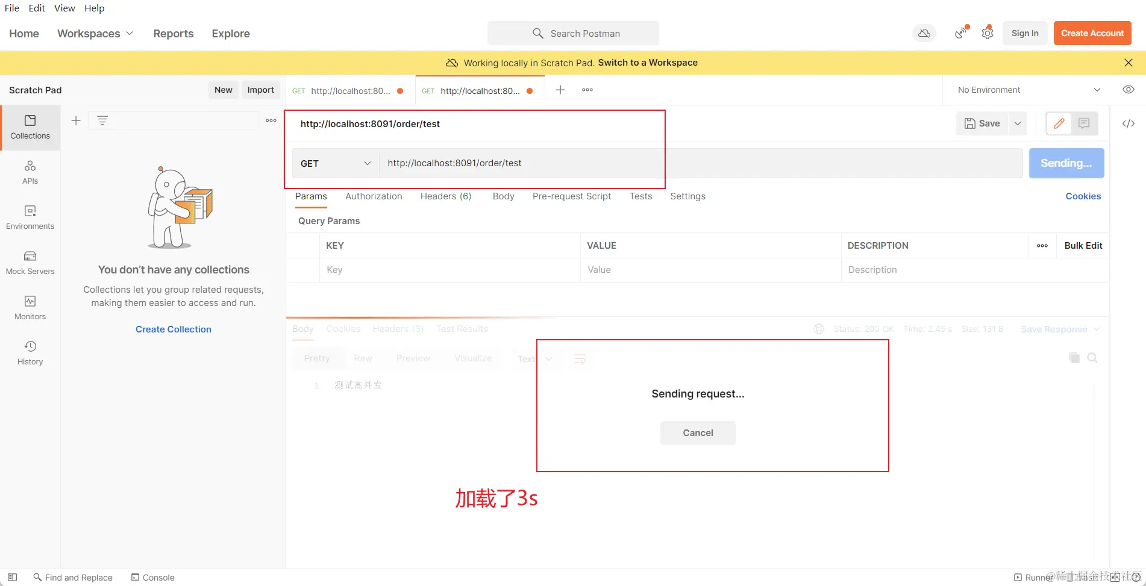Switch to the Headers (6) tab
1146x586 pixels.
pyautogui.click(x=446, y=196)
